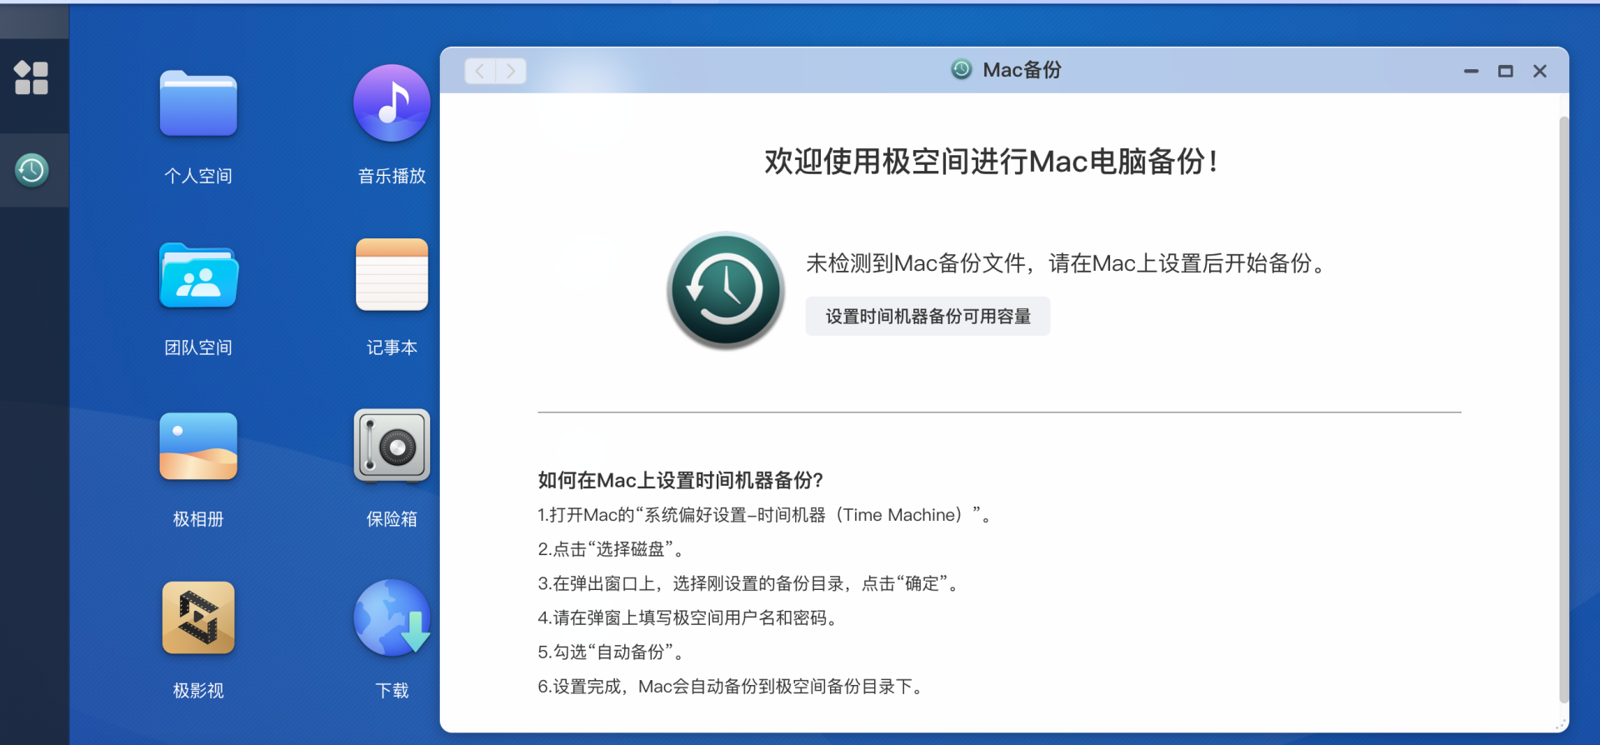This screenshot has width=1600, height=745.
Task: Maximize the Mac备份 window
Action: coord(1505,72)
